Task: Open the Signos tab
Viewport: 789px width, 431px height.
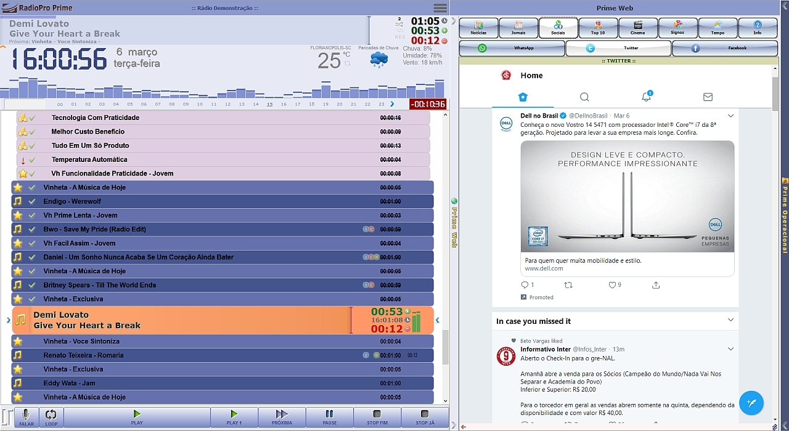Action: (x=677, y=28)
